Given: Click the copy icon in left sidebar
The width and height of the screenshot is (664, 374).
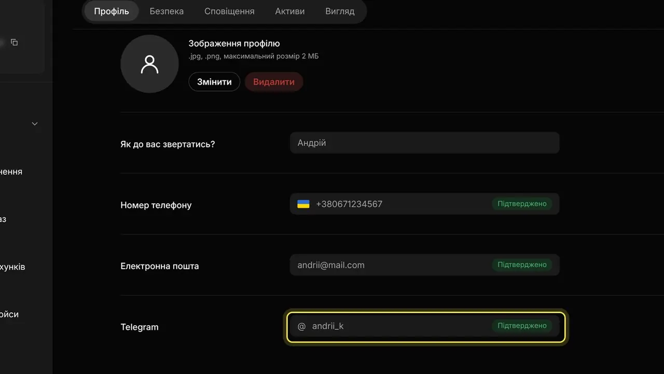Looking at the screenshot, I should click(15, 42).
